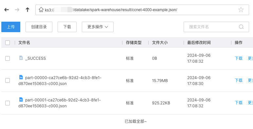Click the back navigation arrow
This screenshot has height=129, width=253.
[7, 10]
